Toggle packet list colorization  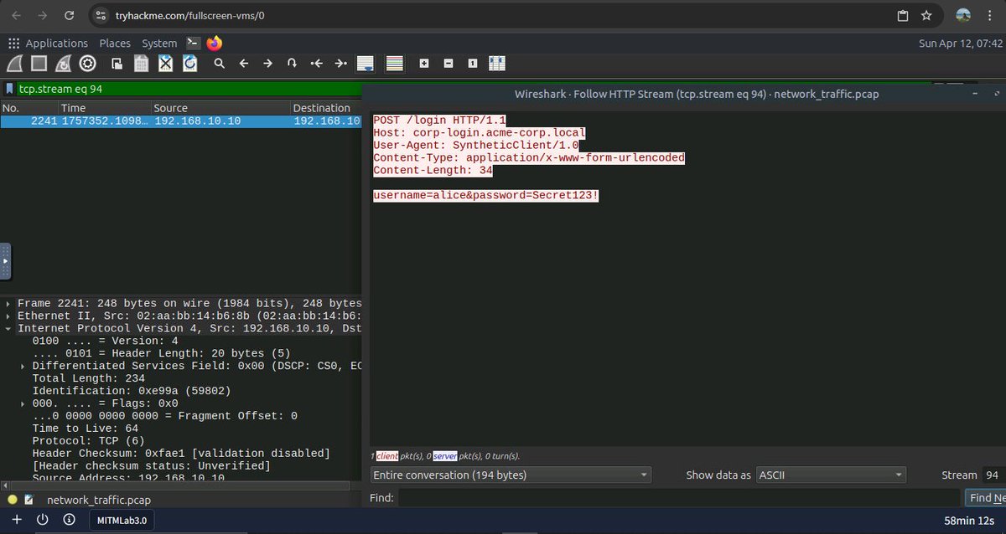click(x=394, y=64)
